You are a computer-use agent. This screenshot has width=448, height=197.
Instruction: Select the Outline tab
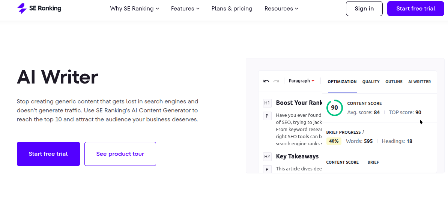[x=394, y=82]
